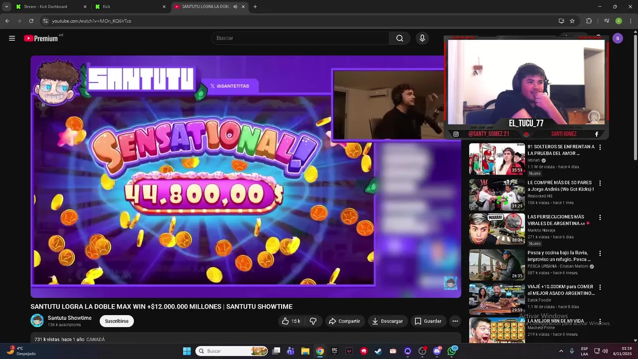Open options for Pesca y cocina video
The width and height of the screenshot is (638, 359).
(x=600, y=253)
